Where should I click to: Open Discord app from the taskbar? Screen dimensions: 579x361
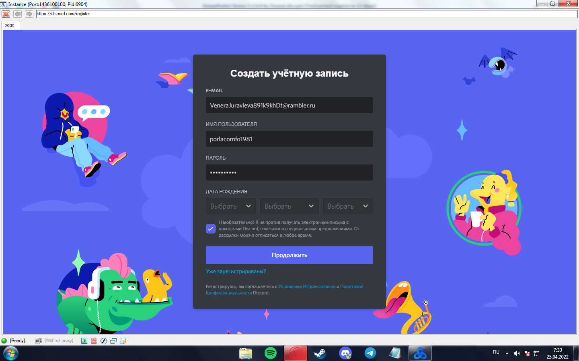345,353
